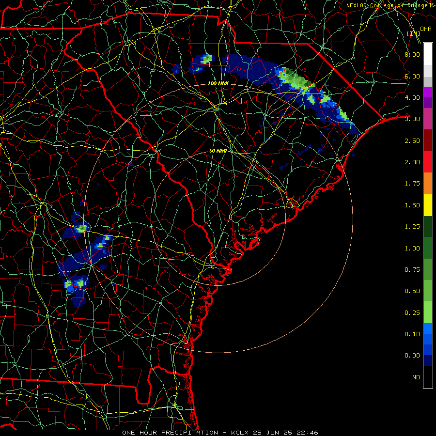This screenshot has height=436, width=436.
Task: Click the 1.25 legend value
Action: pos(412,227)
